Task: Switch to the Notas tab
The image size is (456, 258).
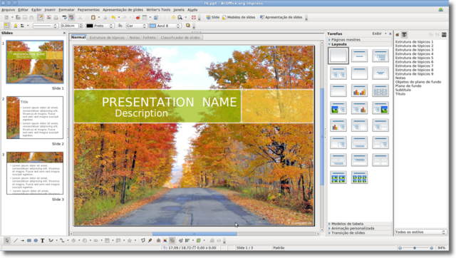Action: pyautogui.click(x=135, y=38)
